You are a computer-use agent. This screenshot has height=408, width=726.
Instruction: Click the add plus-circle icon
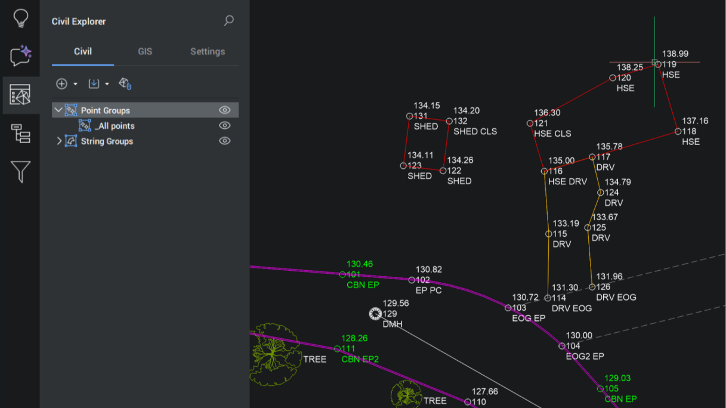click(x=61, y=84)
